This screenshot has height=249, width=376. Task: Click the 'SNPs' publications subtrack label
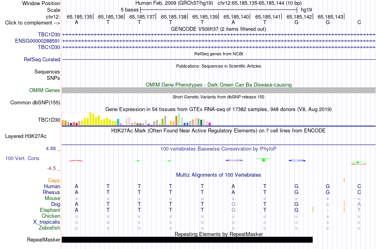(53, 78)
